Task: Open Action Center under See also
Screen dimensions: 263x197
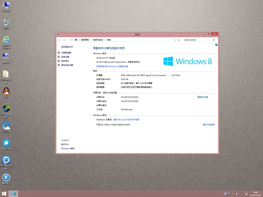Action: tap(65, 144)
